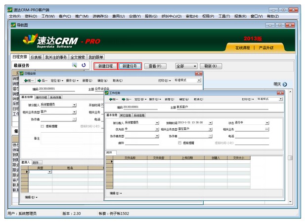Screen dimensions: 305x222
Task: Click the 导航图 window icon
Action: point(13,25)
